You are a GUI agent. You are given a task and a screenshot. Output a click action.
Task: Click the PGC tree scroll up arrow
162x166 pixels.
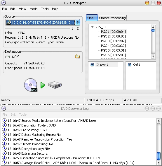pos(153,27)
